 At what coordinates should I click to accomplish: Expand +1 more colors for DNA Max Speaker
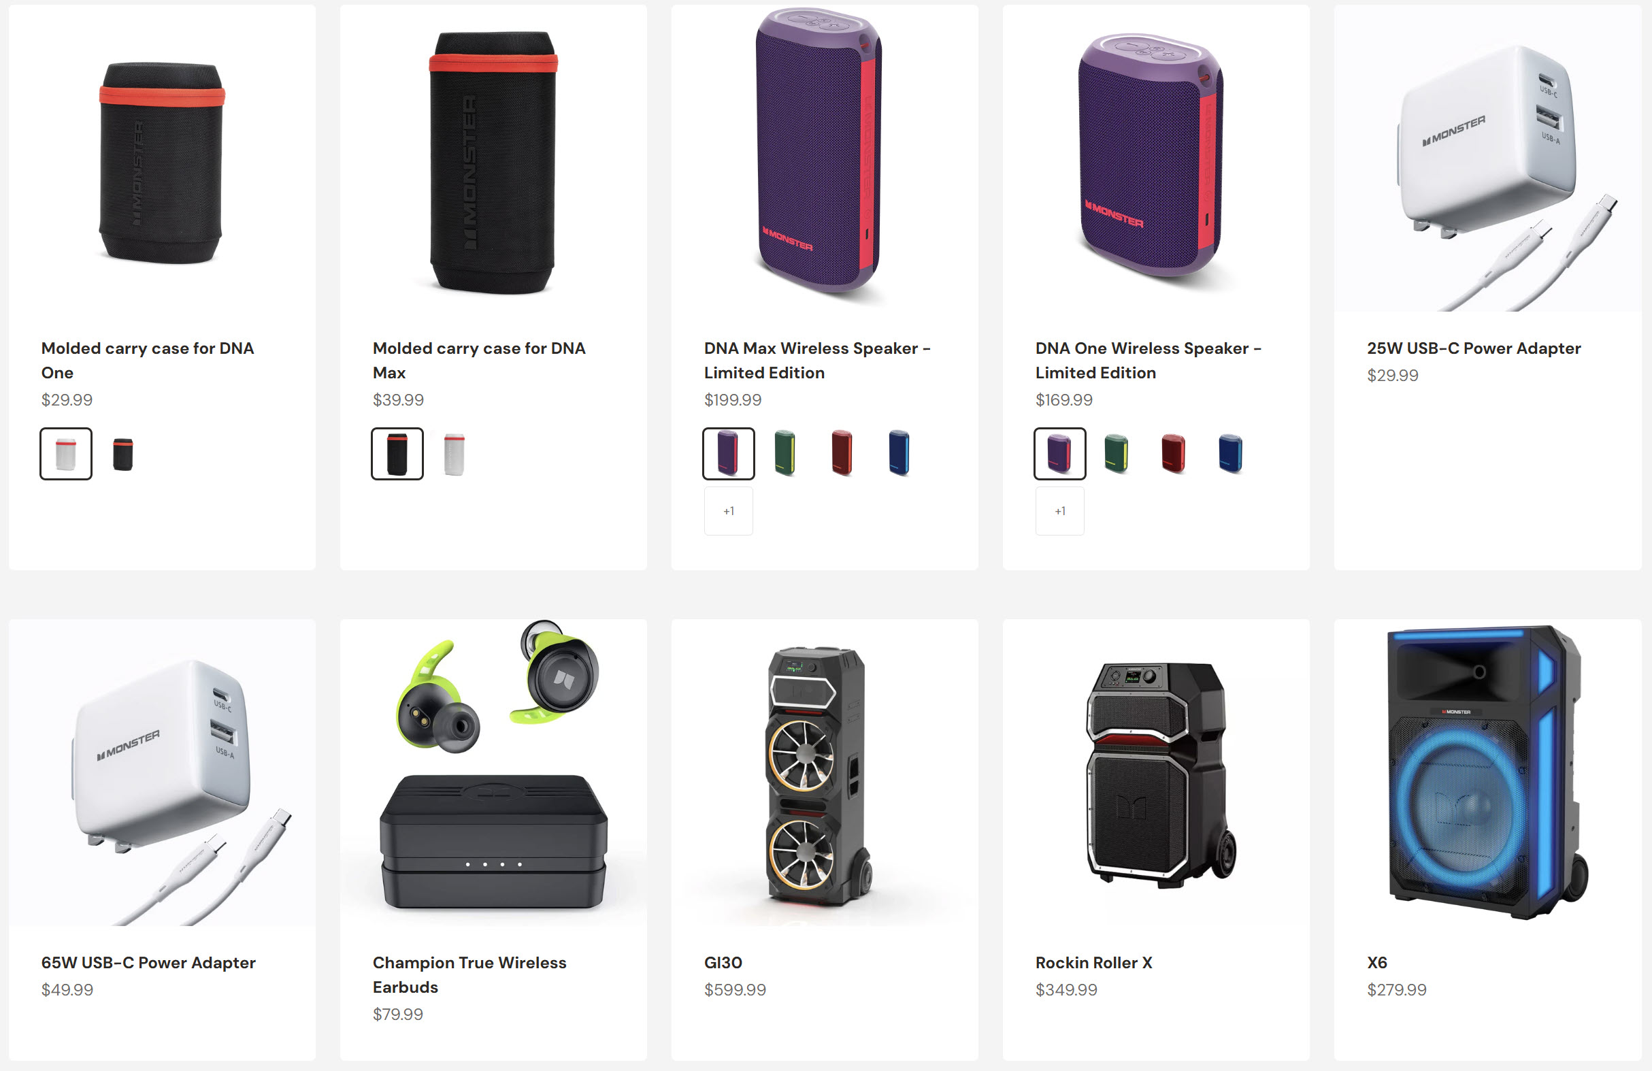coord(729,511)
